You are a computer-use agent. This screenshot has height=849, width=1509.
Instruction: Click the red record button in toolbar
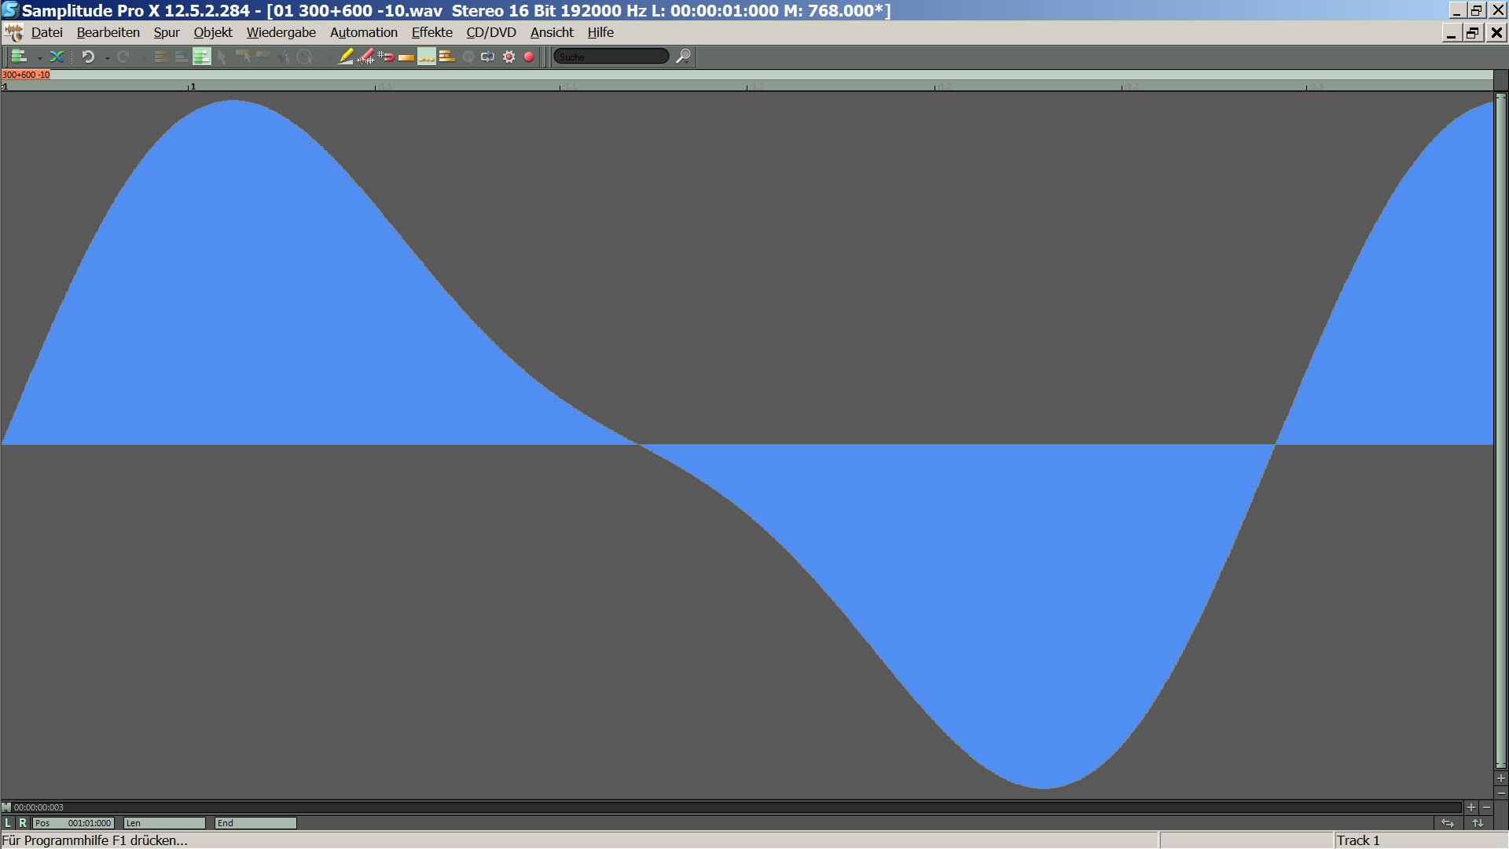click(529, 57)
